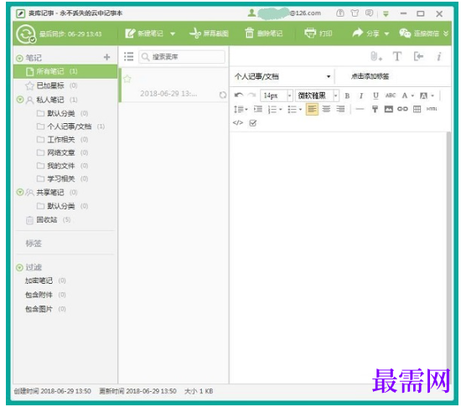
Task: Open the screen capture scissors tool
Action: pyautogui.click(x=195, y=33)
